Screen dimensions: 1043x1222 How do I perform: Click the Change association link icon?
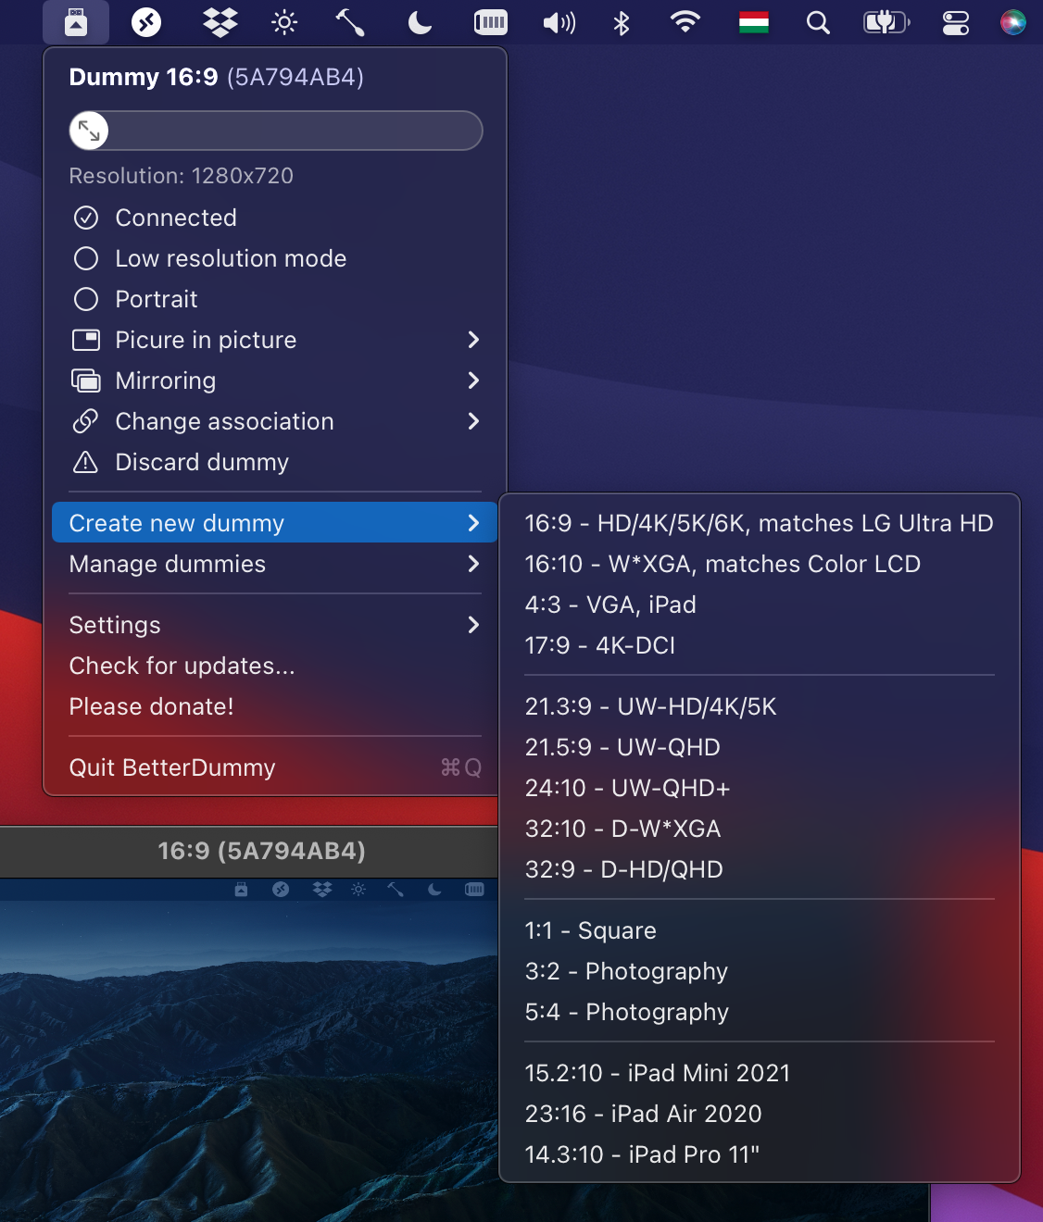pyautogui.click(x=86, y=421)
